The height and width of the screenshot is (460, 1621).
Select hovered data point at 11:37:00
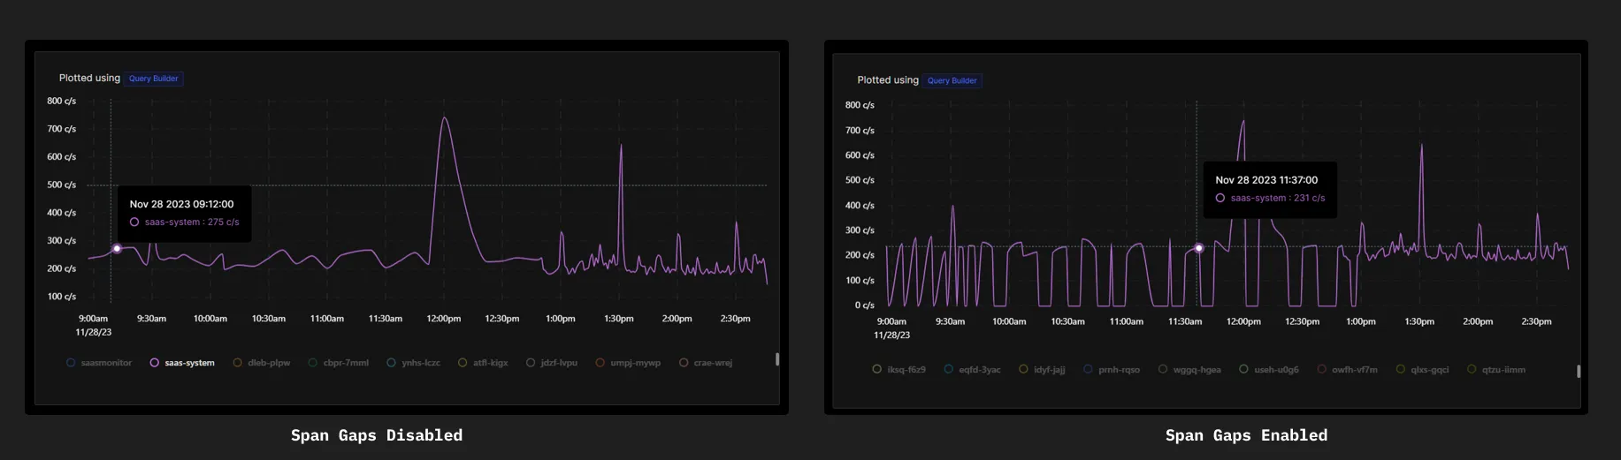click(x=1199, y=248)
